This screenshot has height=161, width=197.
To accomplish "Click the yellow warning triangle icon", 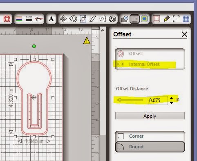I will point(87,41).
